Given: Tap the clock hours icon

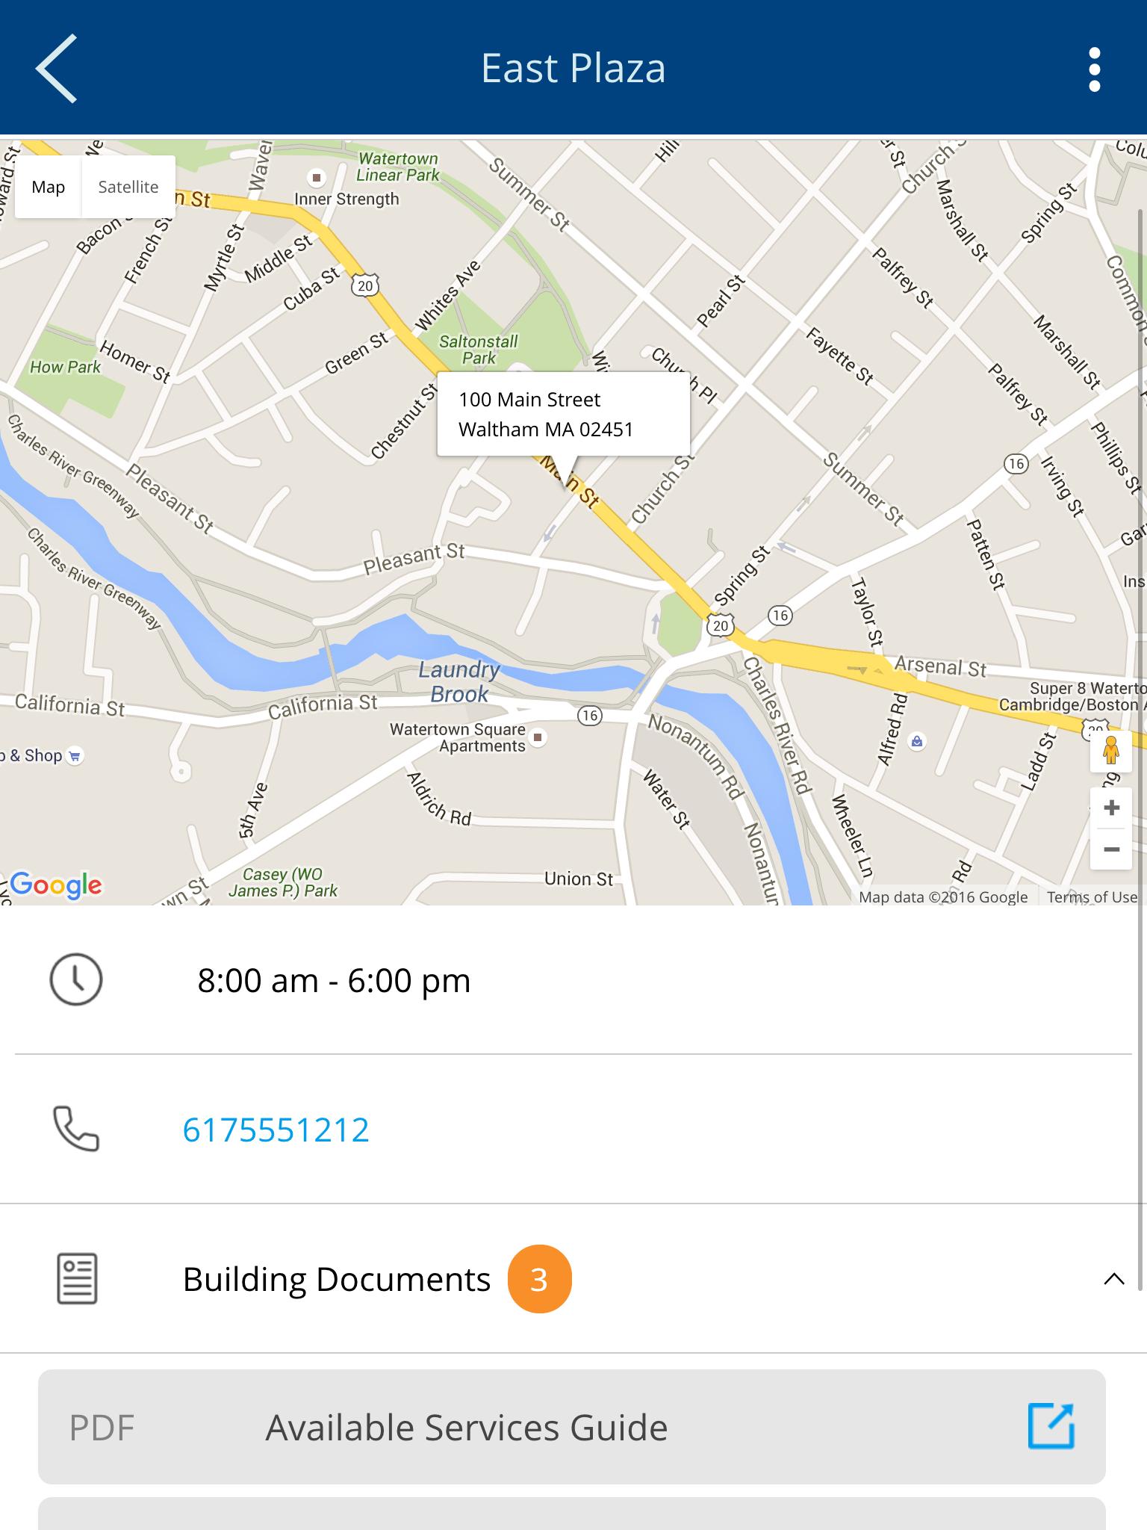Looking at the screenshot, I should [x=75, y=979].
